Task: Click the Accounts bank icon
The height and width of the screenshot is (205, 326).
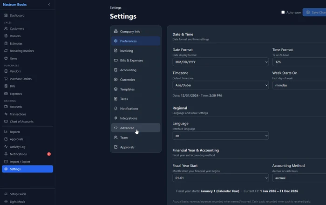Action: tap(6, 106)
